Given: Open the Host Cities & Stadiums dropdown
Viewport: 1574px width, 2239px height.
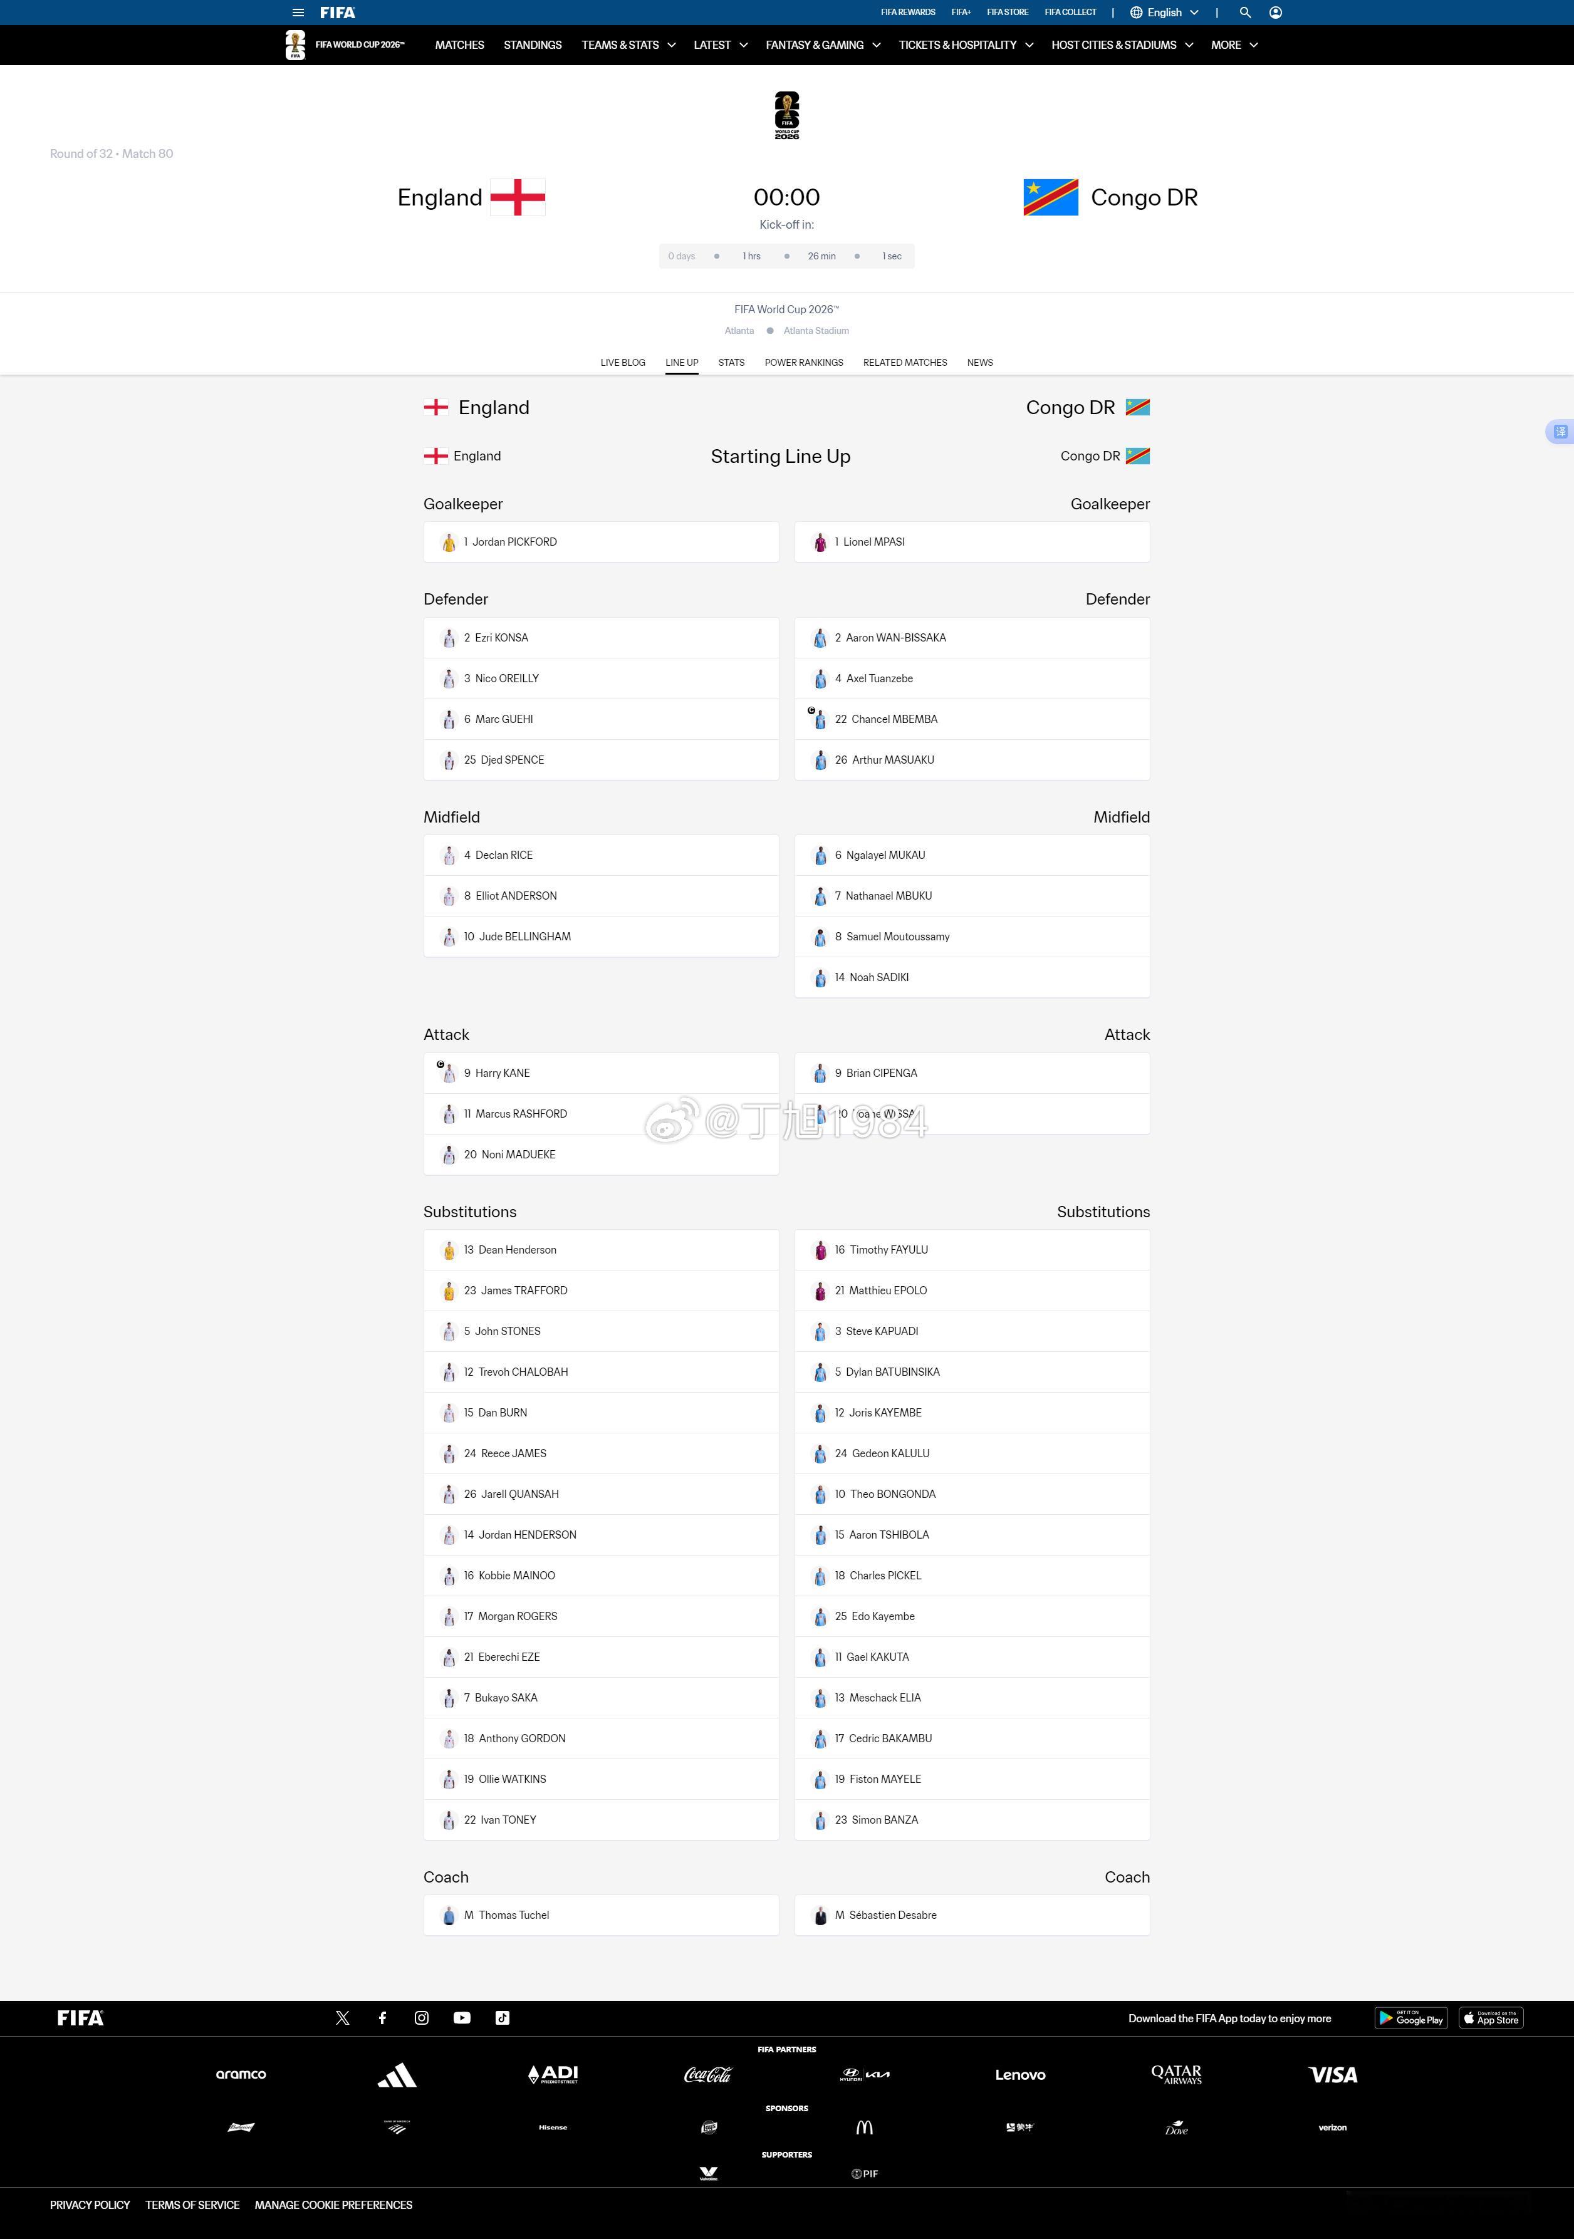Looking at the screenshot, I should coord(1122,45).
